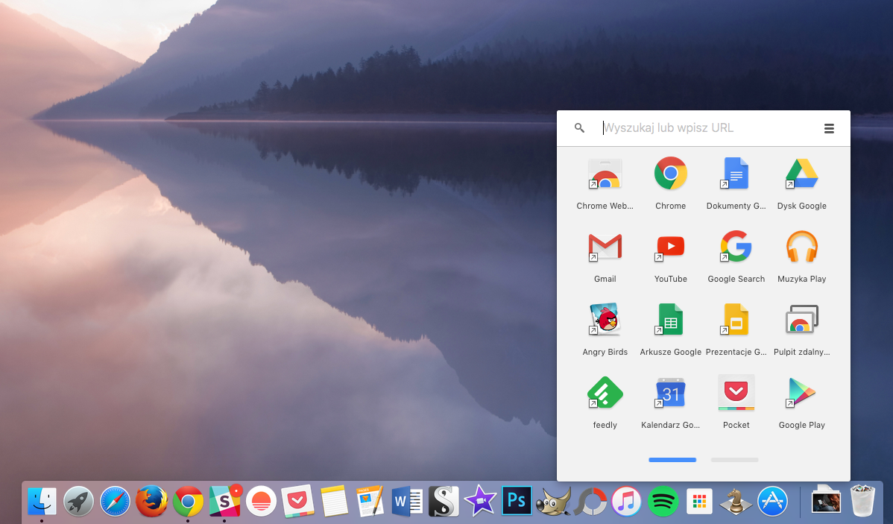Open the launcher hamburger menu

click(x=829, y=128)
